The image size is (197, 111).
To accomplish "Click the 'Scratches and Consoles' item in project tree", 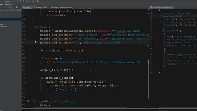I will pyautogui.click(x=3, y=27).
